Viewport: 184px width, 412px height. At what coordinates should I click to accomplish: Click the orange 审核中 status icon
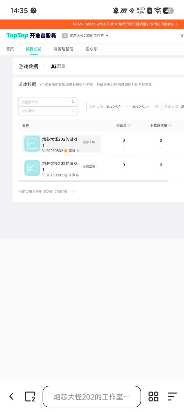66,151
